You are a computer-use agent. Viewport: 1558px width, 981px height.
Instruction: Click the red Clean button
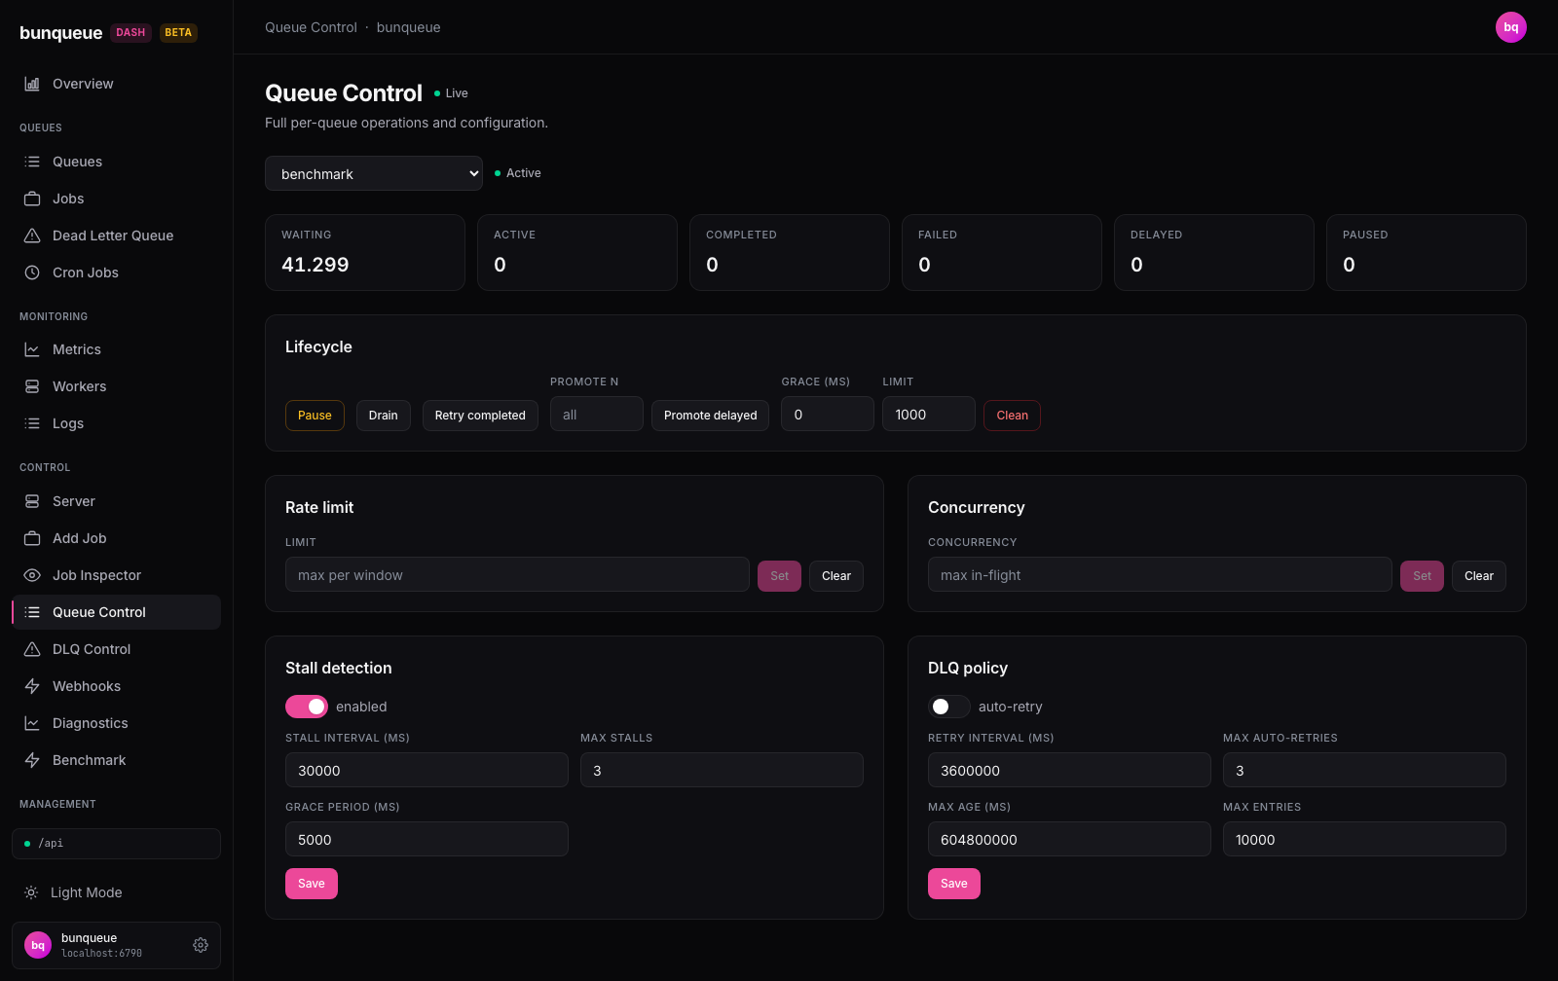[1012, 416]
